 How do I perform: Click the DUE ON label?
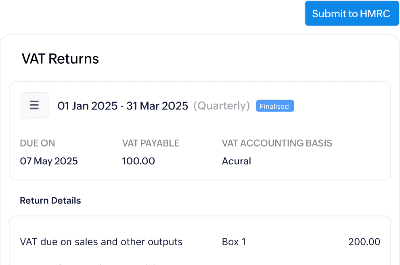point(38,143)
